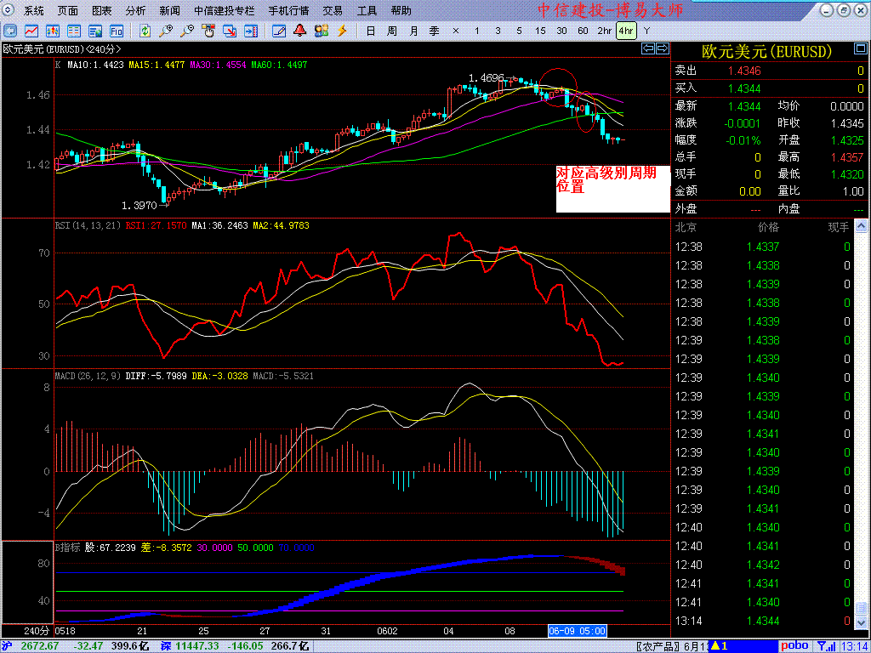The height and width of the screenshot is (653, 871).
Task: Click the side panel toggle arrow icon
Action: (251, 31)
